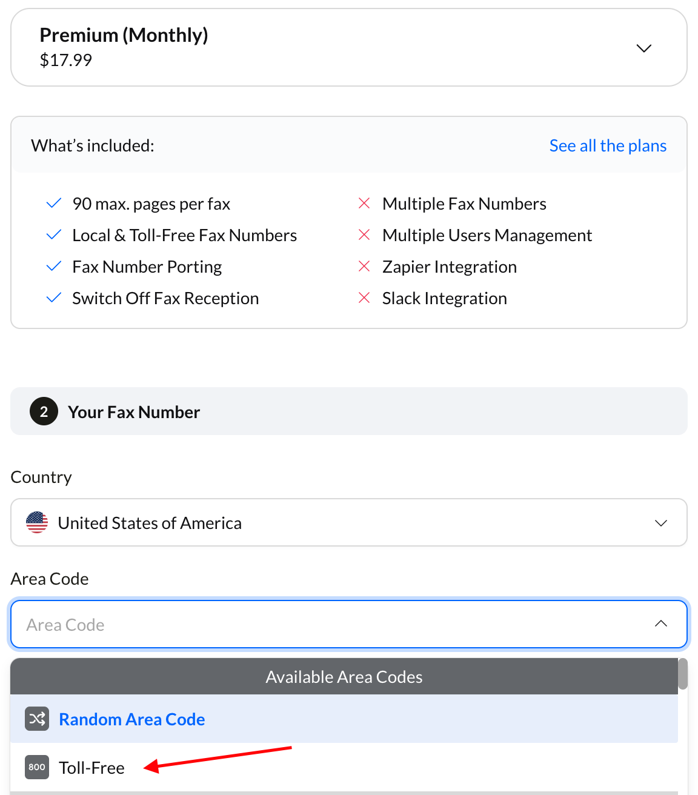Click the Available Area Codes header
Viewport: 698px width, 795px height.
pos(344,677)
